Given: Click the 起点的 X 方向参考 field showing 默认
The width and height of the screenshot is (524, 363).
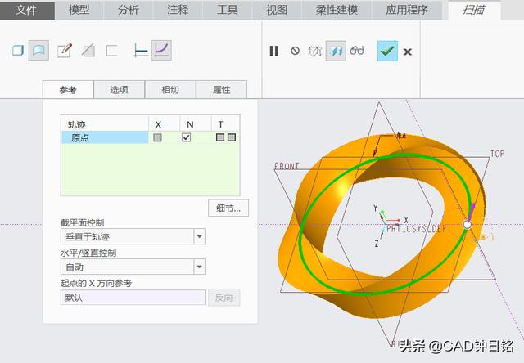Looking at the screenshot, I should click(133, 298).
